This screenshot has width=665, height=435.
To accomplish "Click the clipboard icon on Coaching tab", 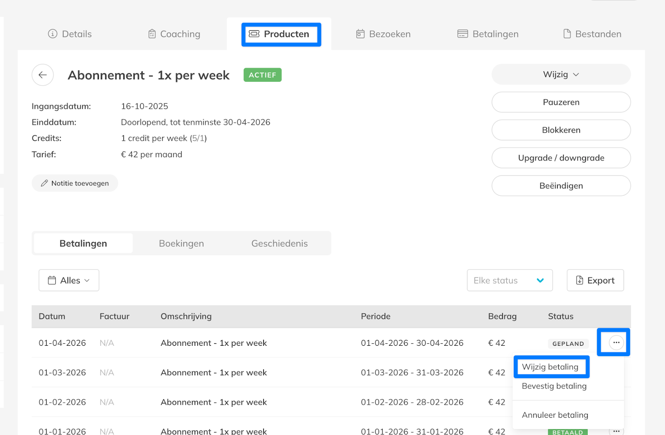I will coord(152,34).
